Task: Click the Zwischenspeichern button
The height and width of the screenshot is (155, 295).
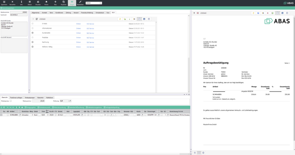Action: click(x=8, y=8)
